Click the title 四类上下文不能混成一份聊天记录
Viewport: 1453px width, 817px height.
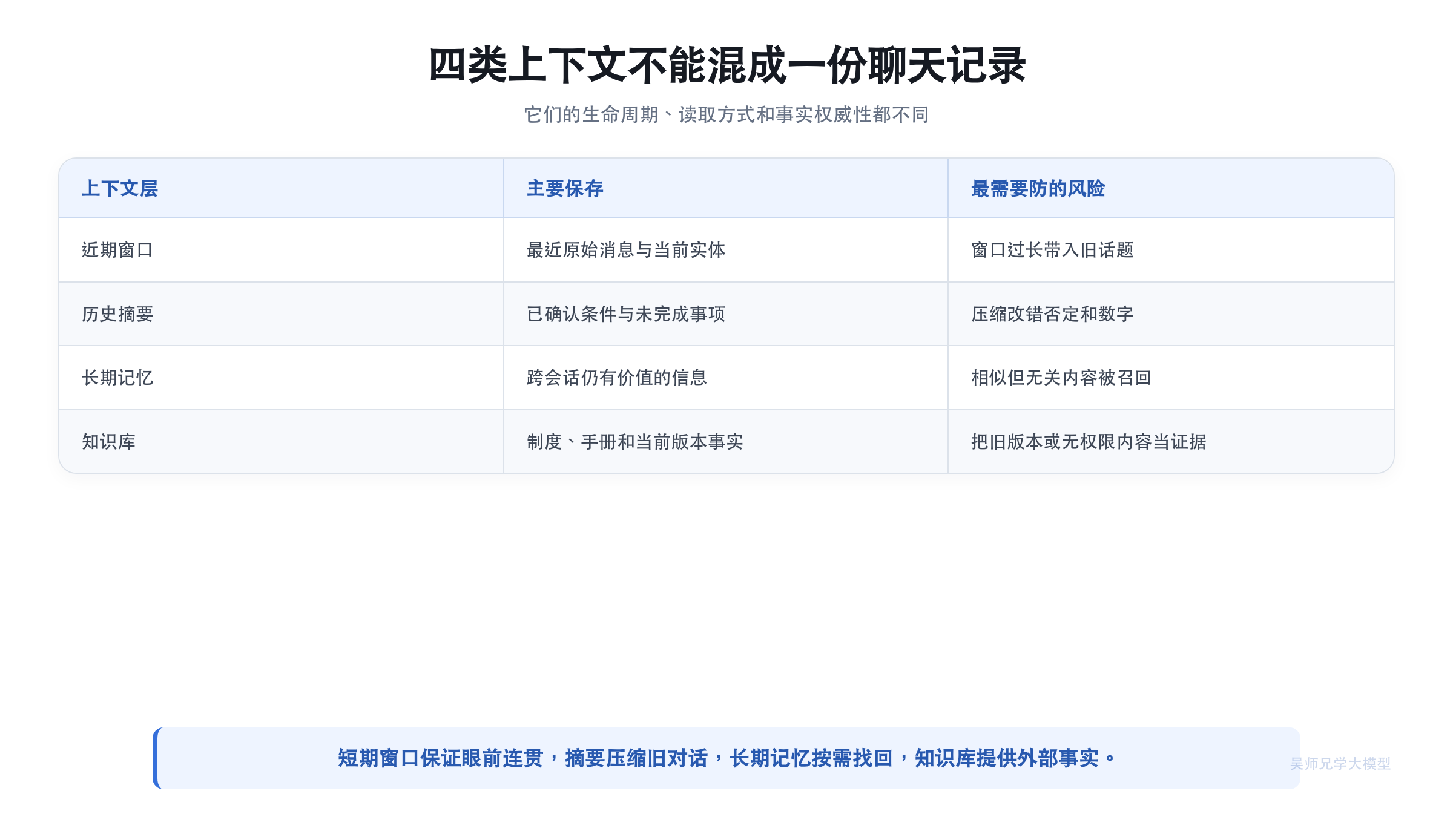tap(726, 65)
